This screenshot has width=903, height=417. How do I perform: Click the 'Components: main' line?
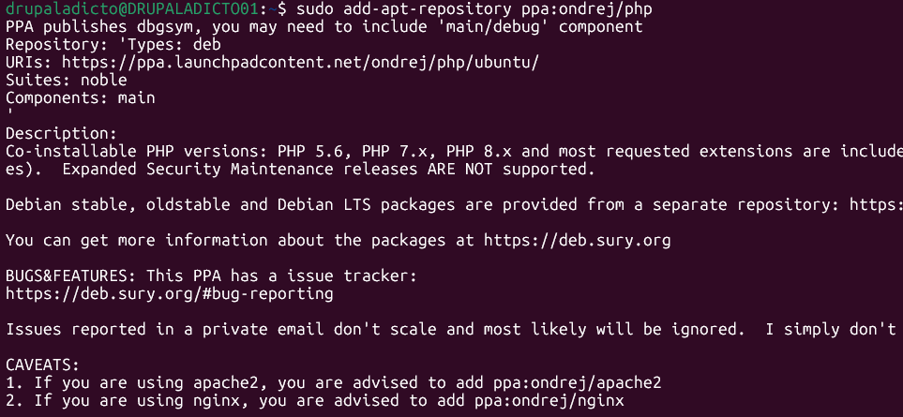pos(81,98)
